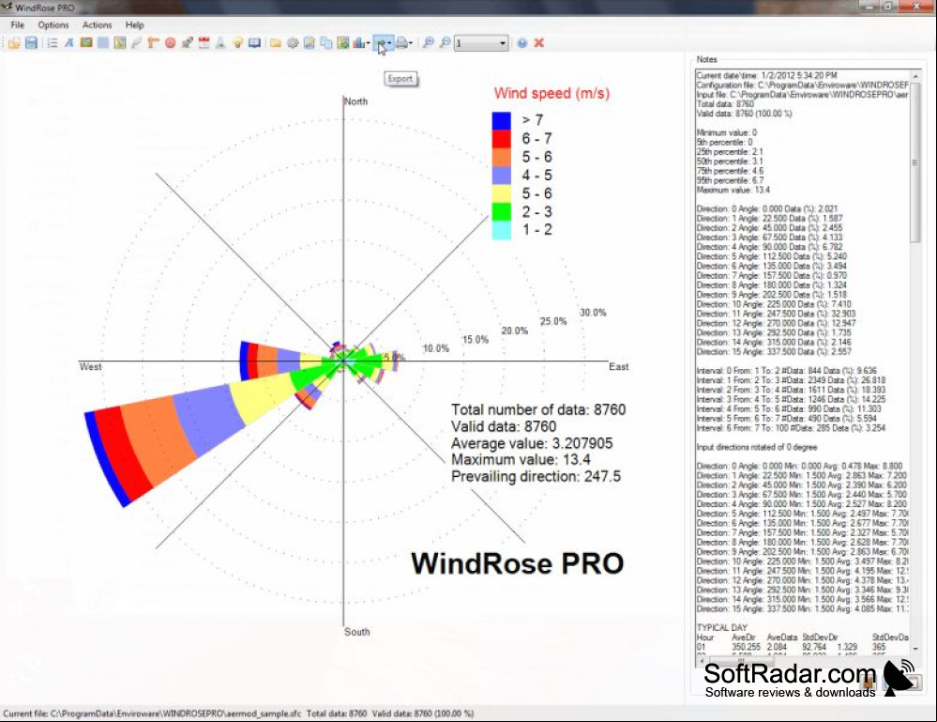Click the blue monitor screen icon

click(254, 43)
